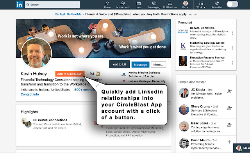Click the Konica Minolta company logo icon

pyautogui.click(x=124, y=74)
